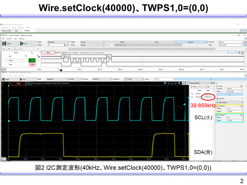Screen dimensions: 247x185
Task: Select the Clock signal row
Action: pos(11,61)
